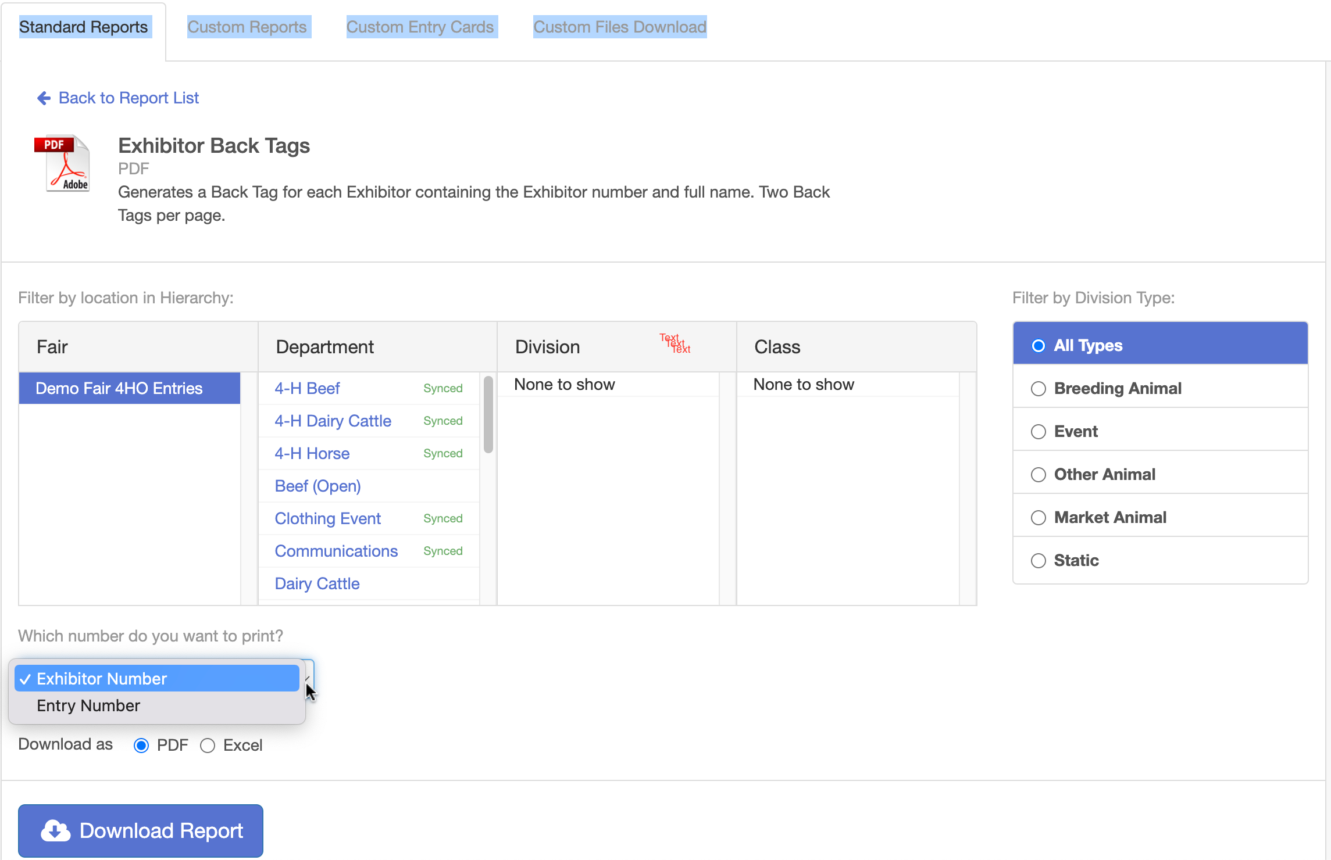Open Custom Files Download tab

point(619,27)
